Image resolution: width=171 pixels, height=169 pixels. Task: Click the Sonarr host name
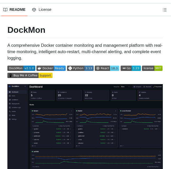click(x=36, y=111)
